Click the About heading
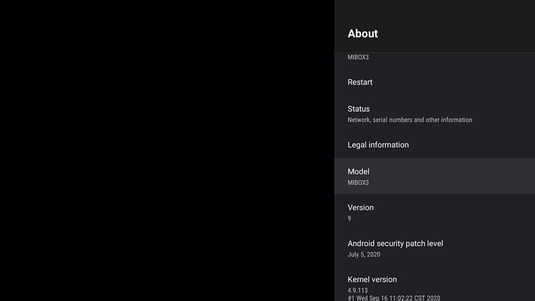 click(363, 33)
